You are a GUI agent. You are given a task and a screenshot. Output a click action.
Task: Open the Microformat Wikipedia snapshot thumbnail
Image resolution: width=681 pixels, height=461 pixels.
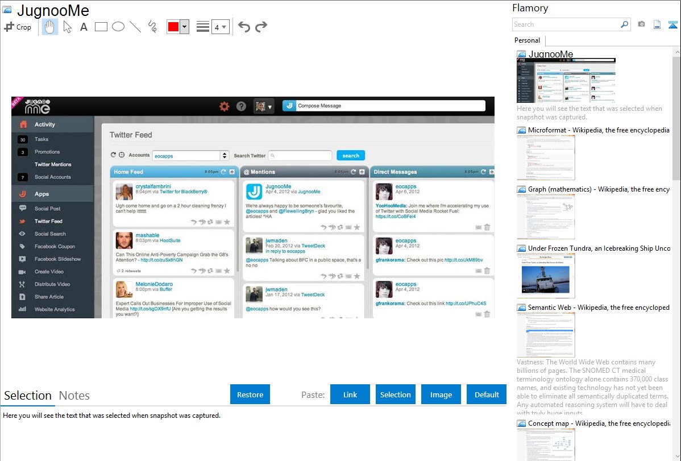546,157
